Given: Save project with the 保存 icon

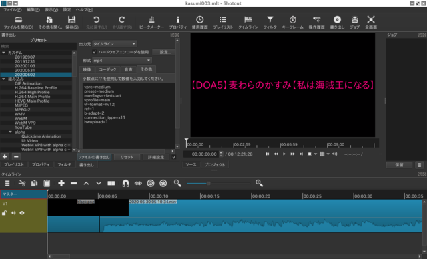Looking at the screenshot, I should point(71,22).
